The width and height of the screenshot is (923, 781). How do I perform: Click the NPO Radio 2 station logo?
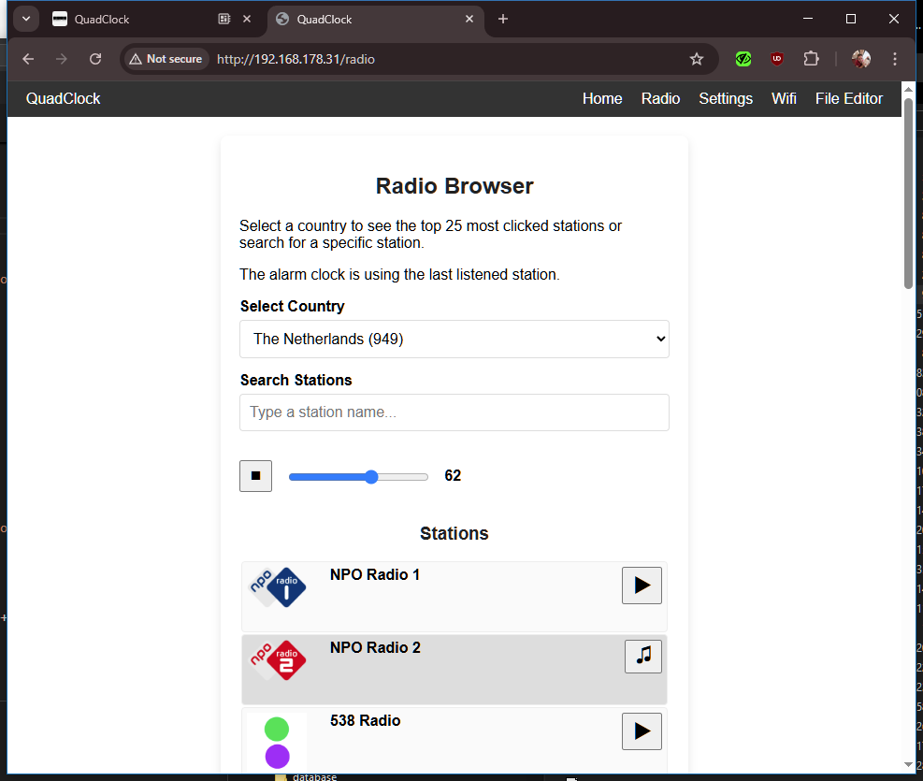pos(278,659)
